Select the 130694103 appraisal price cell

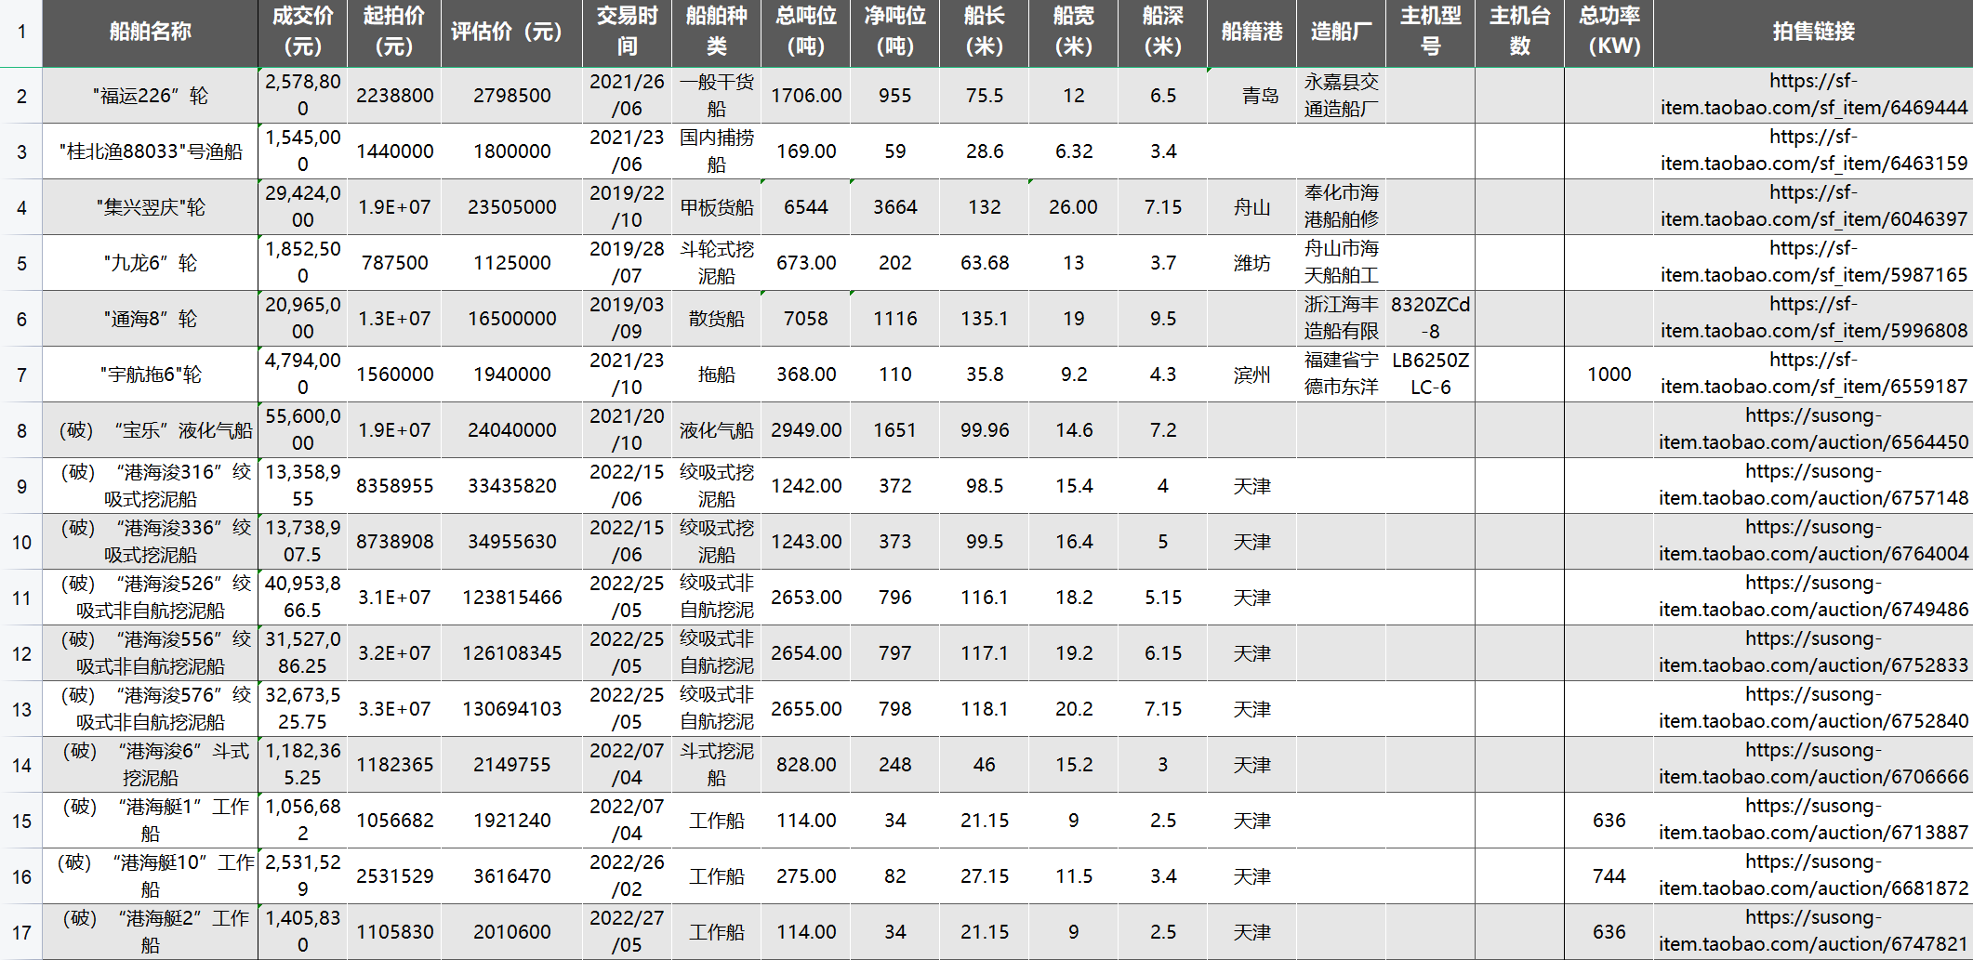pyautogui.click(x=511, y=708)
